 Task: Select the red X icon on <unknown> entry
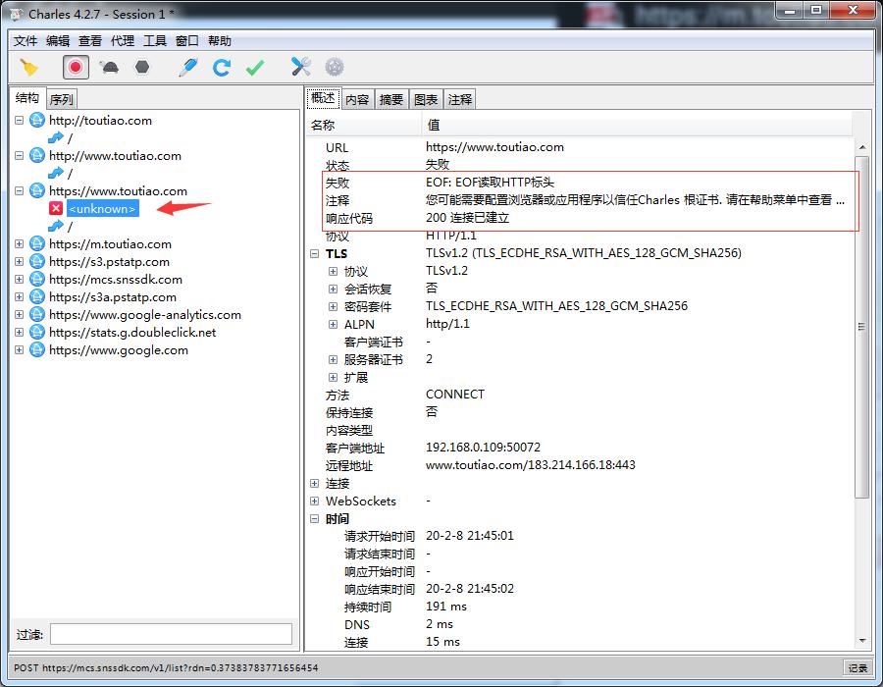(x=54, y=208)
